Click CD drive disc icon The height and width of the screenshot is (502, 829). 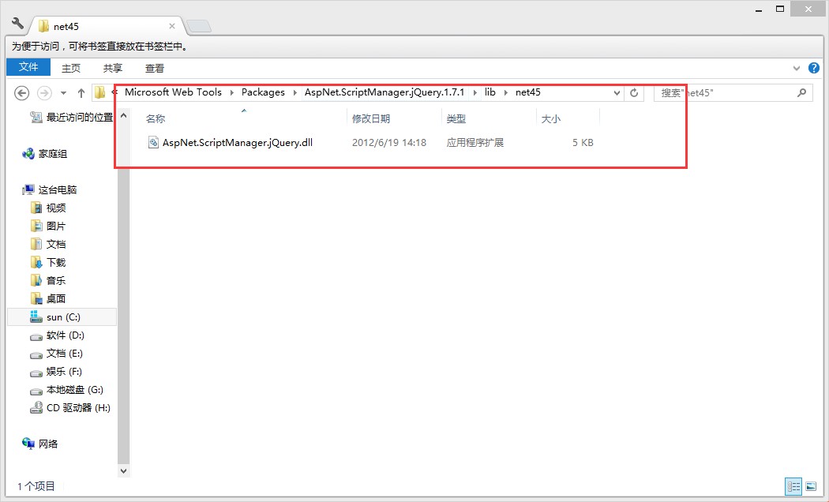point(36,407)
